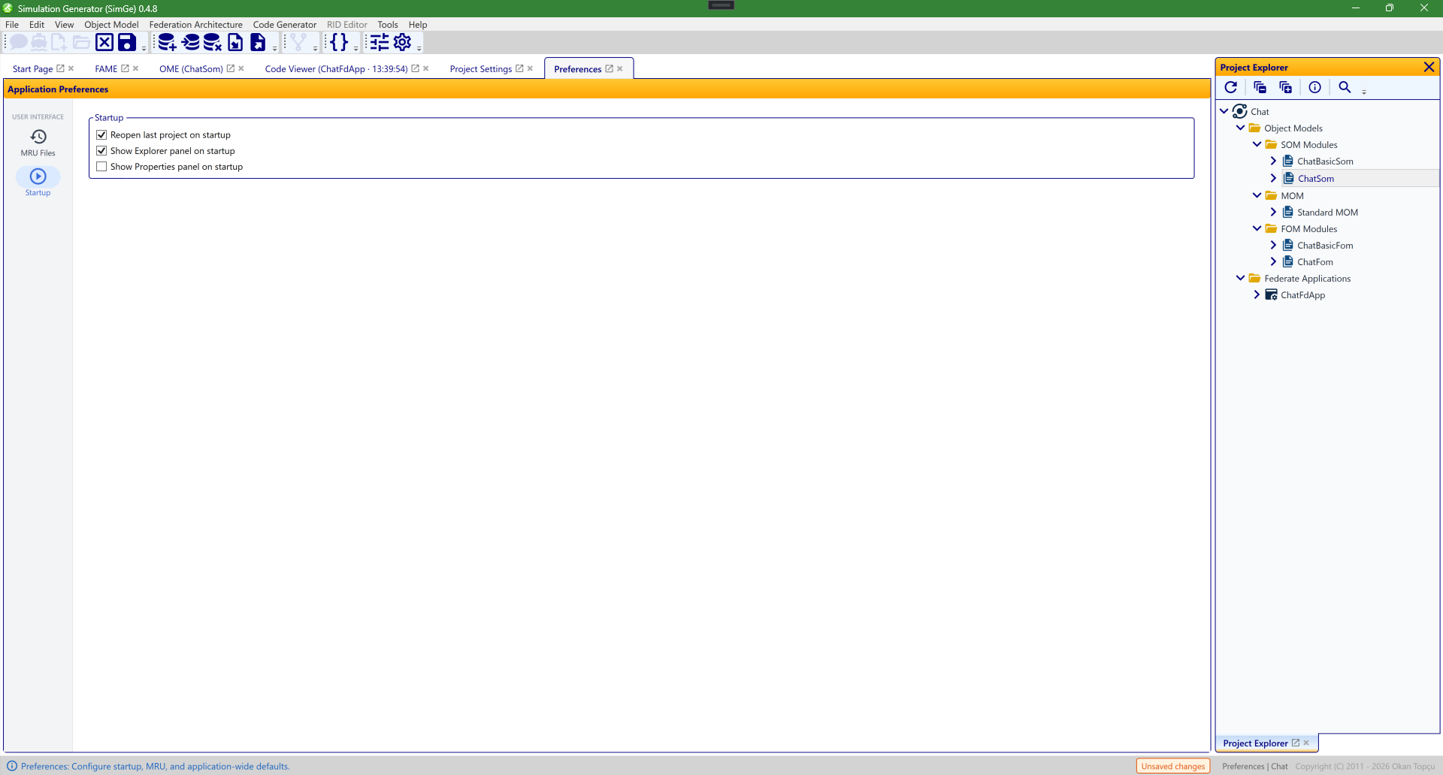Click the grayed-out branch/fork toolbar icon
The image size is (1443, 775).
click(x=298, y=42)
